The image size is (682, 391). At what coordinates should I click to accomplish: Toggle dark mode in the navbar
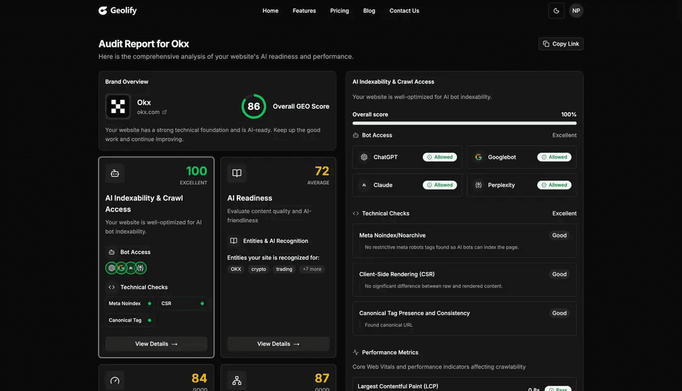click(556, 10)
